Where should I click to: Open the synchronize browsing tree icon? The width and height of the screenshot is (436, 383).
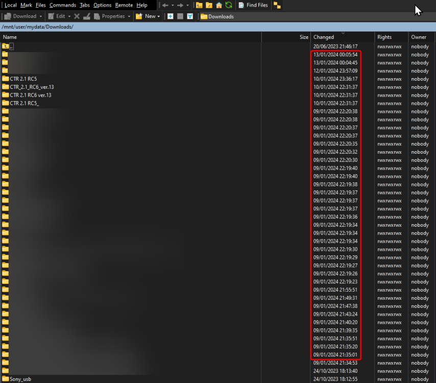pyautogui.click(x=277, y=5)
